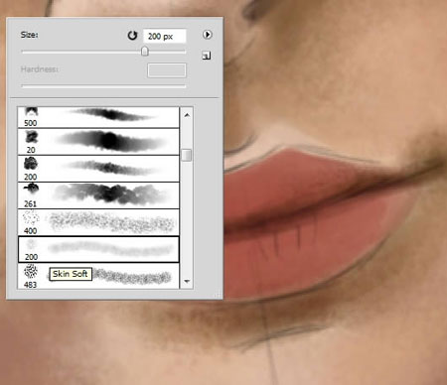447x385 pixels.
Task: Select the 261 cloud-textured brush preset
Action: tap(98, 195)
